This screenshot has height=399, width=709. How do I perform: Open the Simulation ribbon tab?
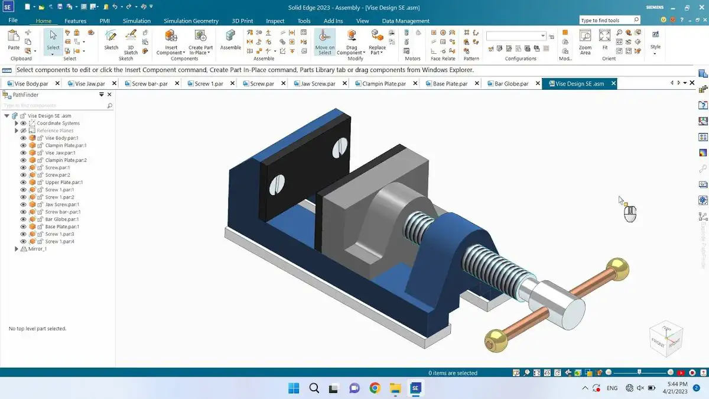(x=136, y=21)
